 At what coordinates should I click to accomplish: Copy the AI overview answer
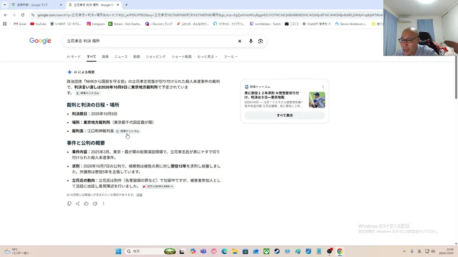point(69,203)
